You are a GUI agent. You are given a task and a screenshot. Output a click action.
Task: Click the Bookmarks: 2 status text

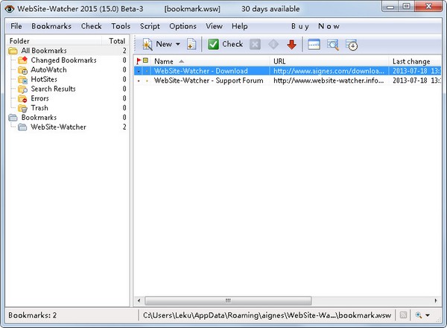pyautogui.click(x=33, y=315)
